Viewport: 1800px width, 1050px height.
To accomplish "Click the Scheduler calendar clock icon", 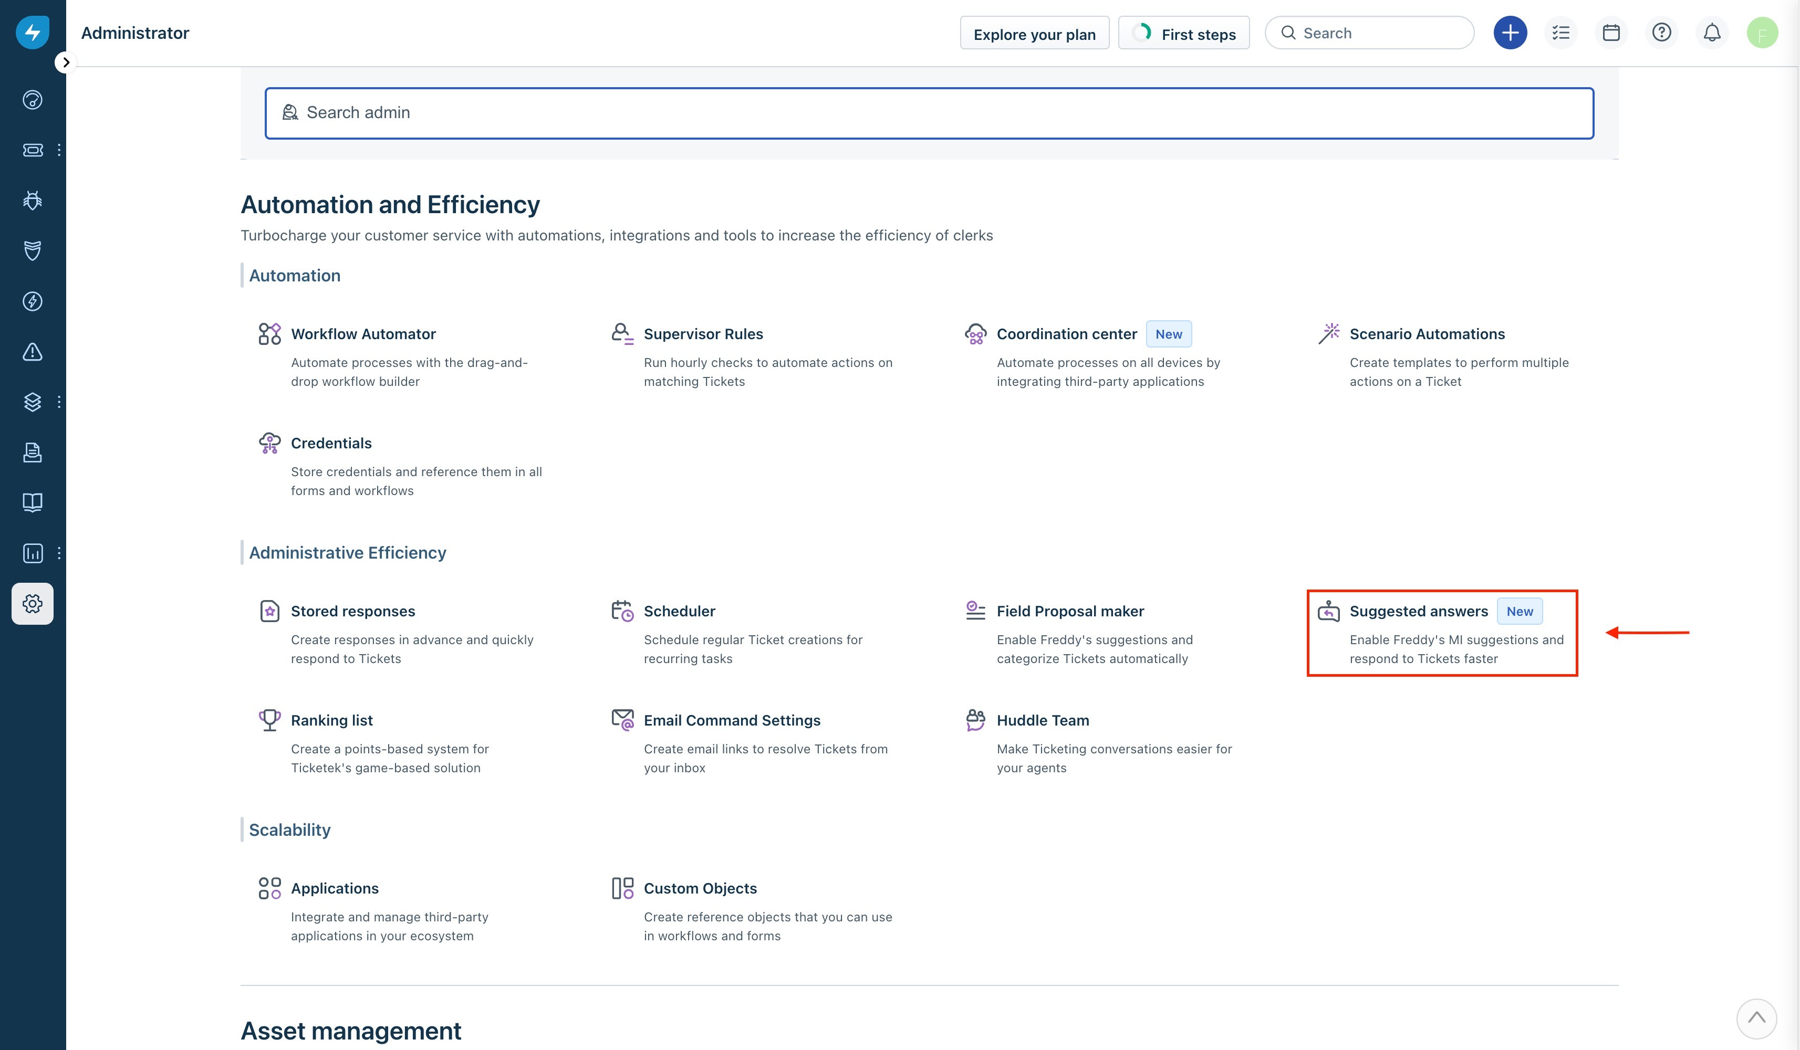I will (622, 611).
